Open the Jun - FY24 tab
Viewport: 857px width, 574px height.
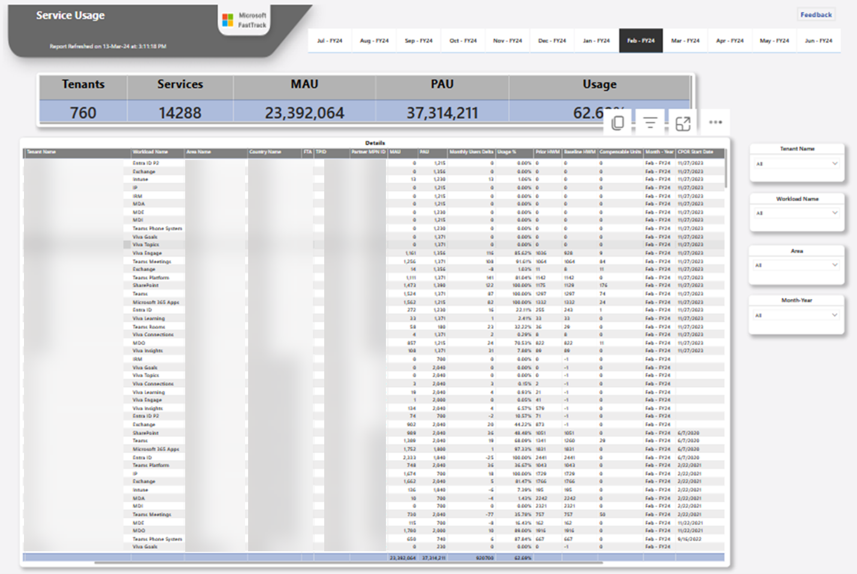coord(818,41)
